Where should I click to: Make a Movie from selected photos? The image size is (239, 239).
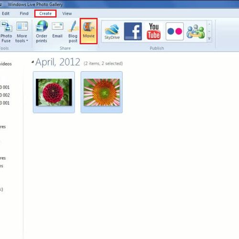click(88, 31)
